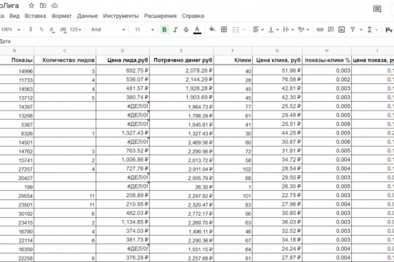Star the document with the star icon
The height and width of the screenshot is (262, 394).
click(x=31, y=5)
